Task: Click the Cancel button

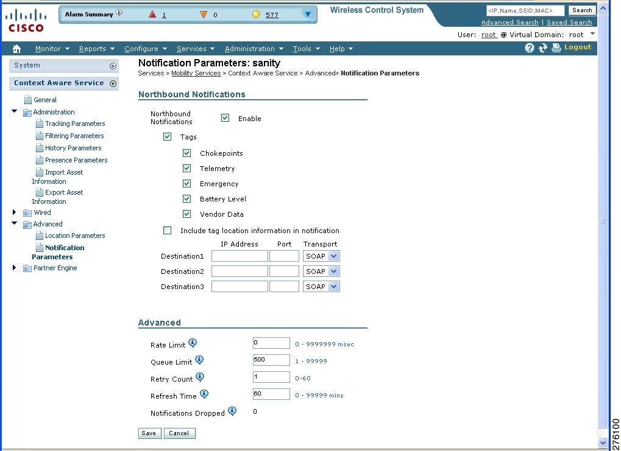Action: point(179,433)
